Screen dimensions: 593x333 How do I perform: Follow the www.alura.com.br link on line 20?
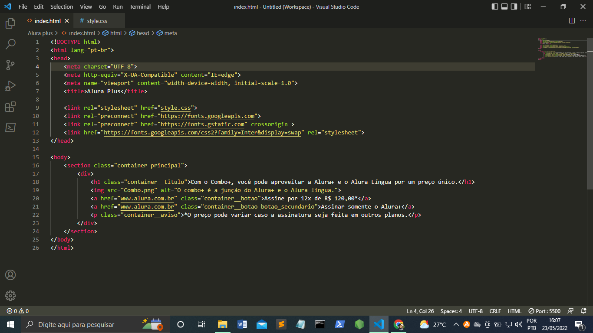click(x=148, y=198)
